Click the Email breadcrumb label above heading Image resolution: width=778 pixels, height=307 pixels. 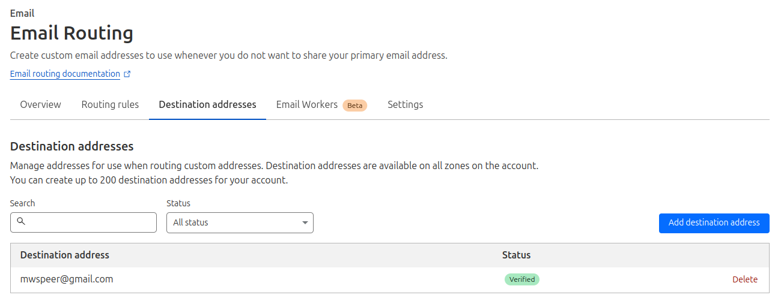pos(22,13)
